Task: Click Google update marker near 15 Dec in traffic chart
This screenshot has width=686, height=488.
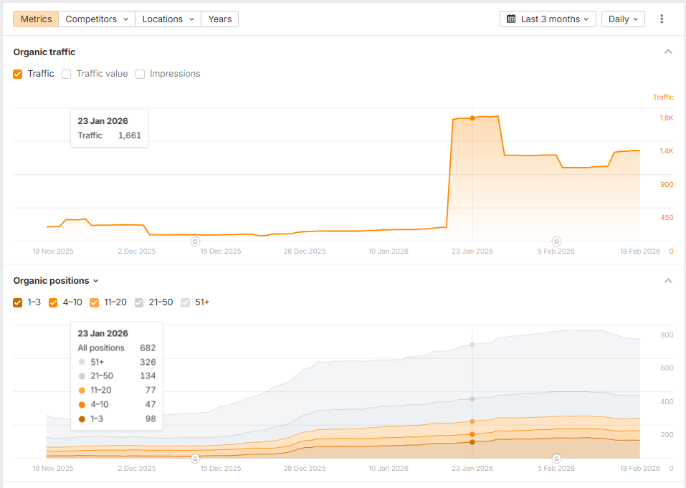Action: coord(195,241)
